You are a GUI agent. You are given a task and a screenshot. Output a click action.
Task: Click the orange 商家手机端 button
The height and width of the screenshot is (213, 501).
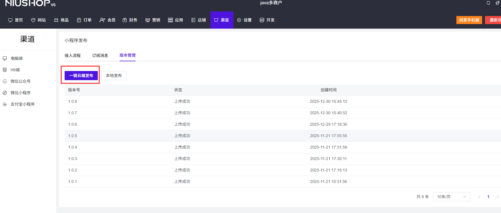(469, 20)
